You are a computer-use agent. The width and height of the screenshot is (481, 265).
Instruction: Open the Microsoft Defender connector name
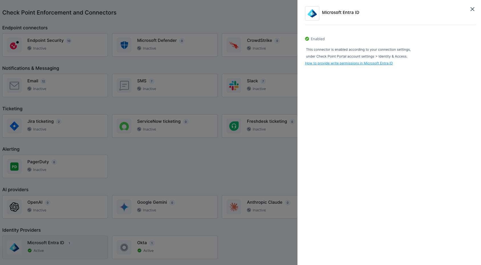(x=157, y=40)
